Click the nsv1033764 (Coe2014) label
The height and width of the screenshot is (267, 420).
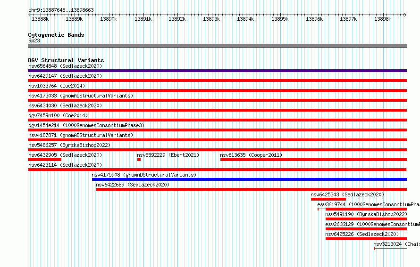tap(57, 86)
